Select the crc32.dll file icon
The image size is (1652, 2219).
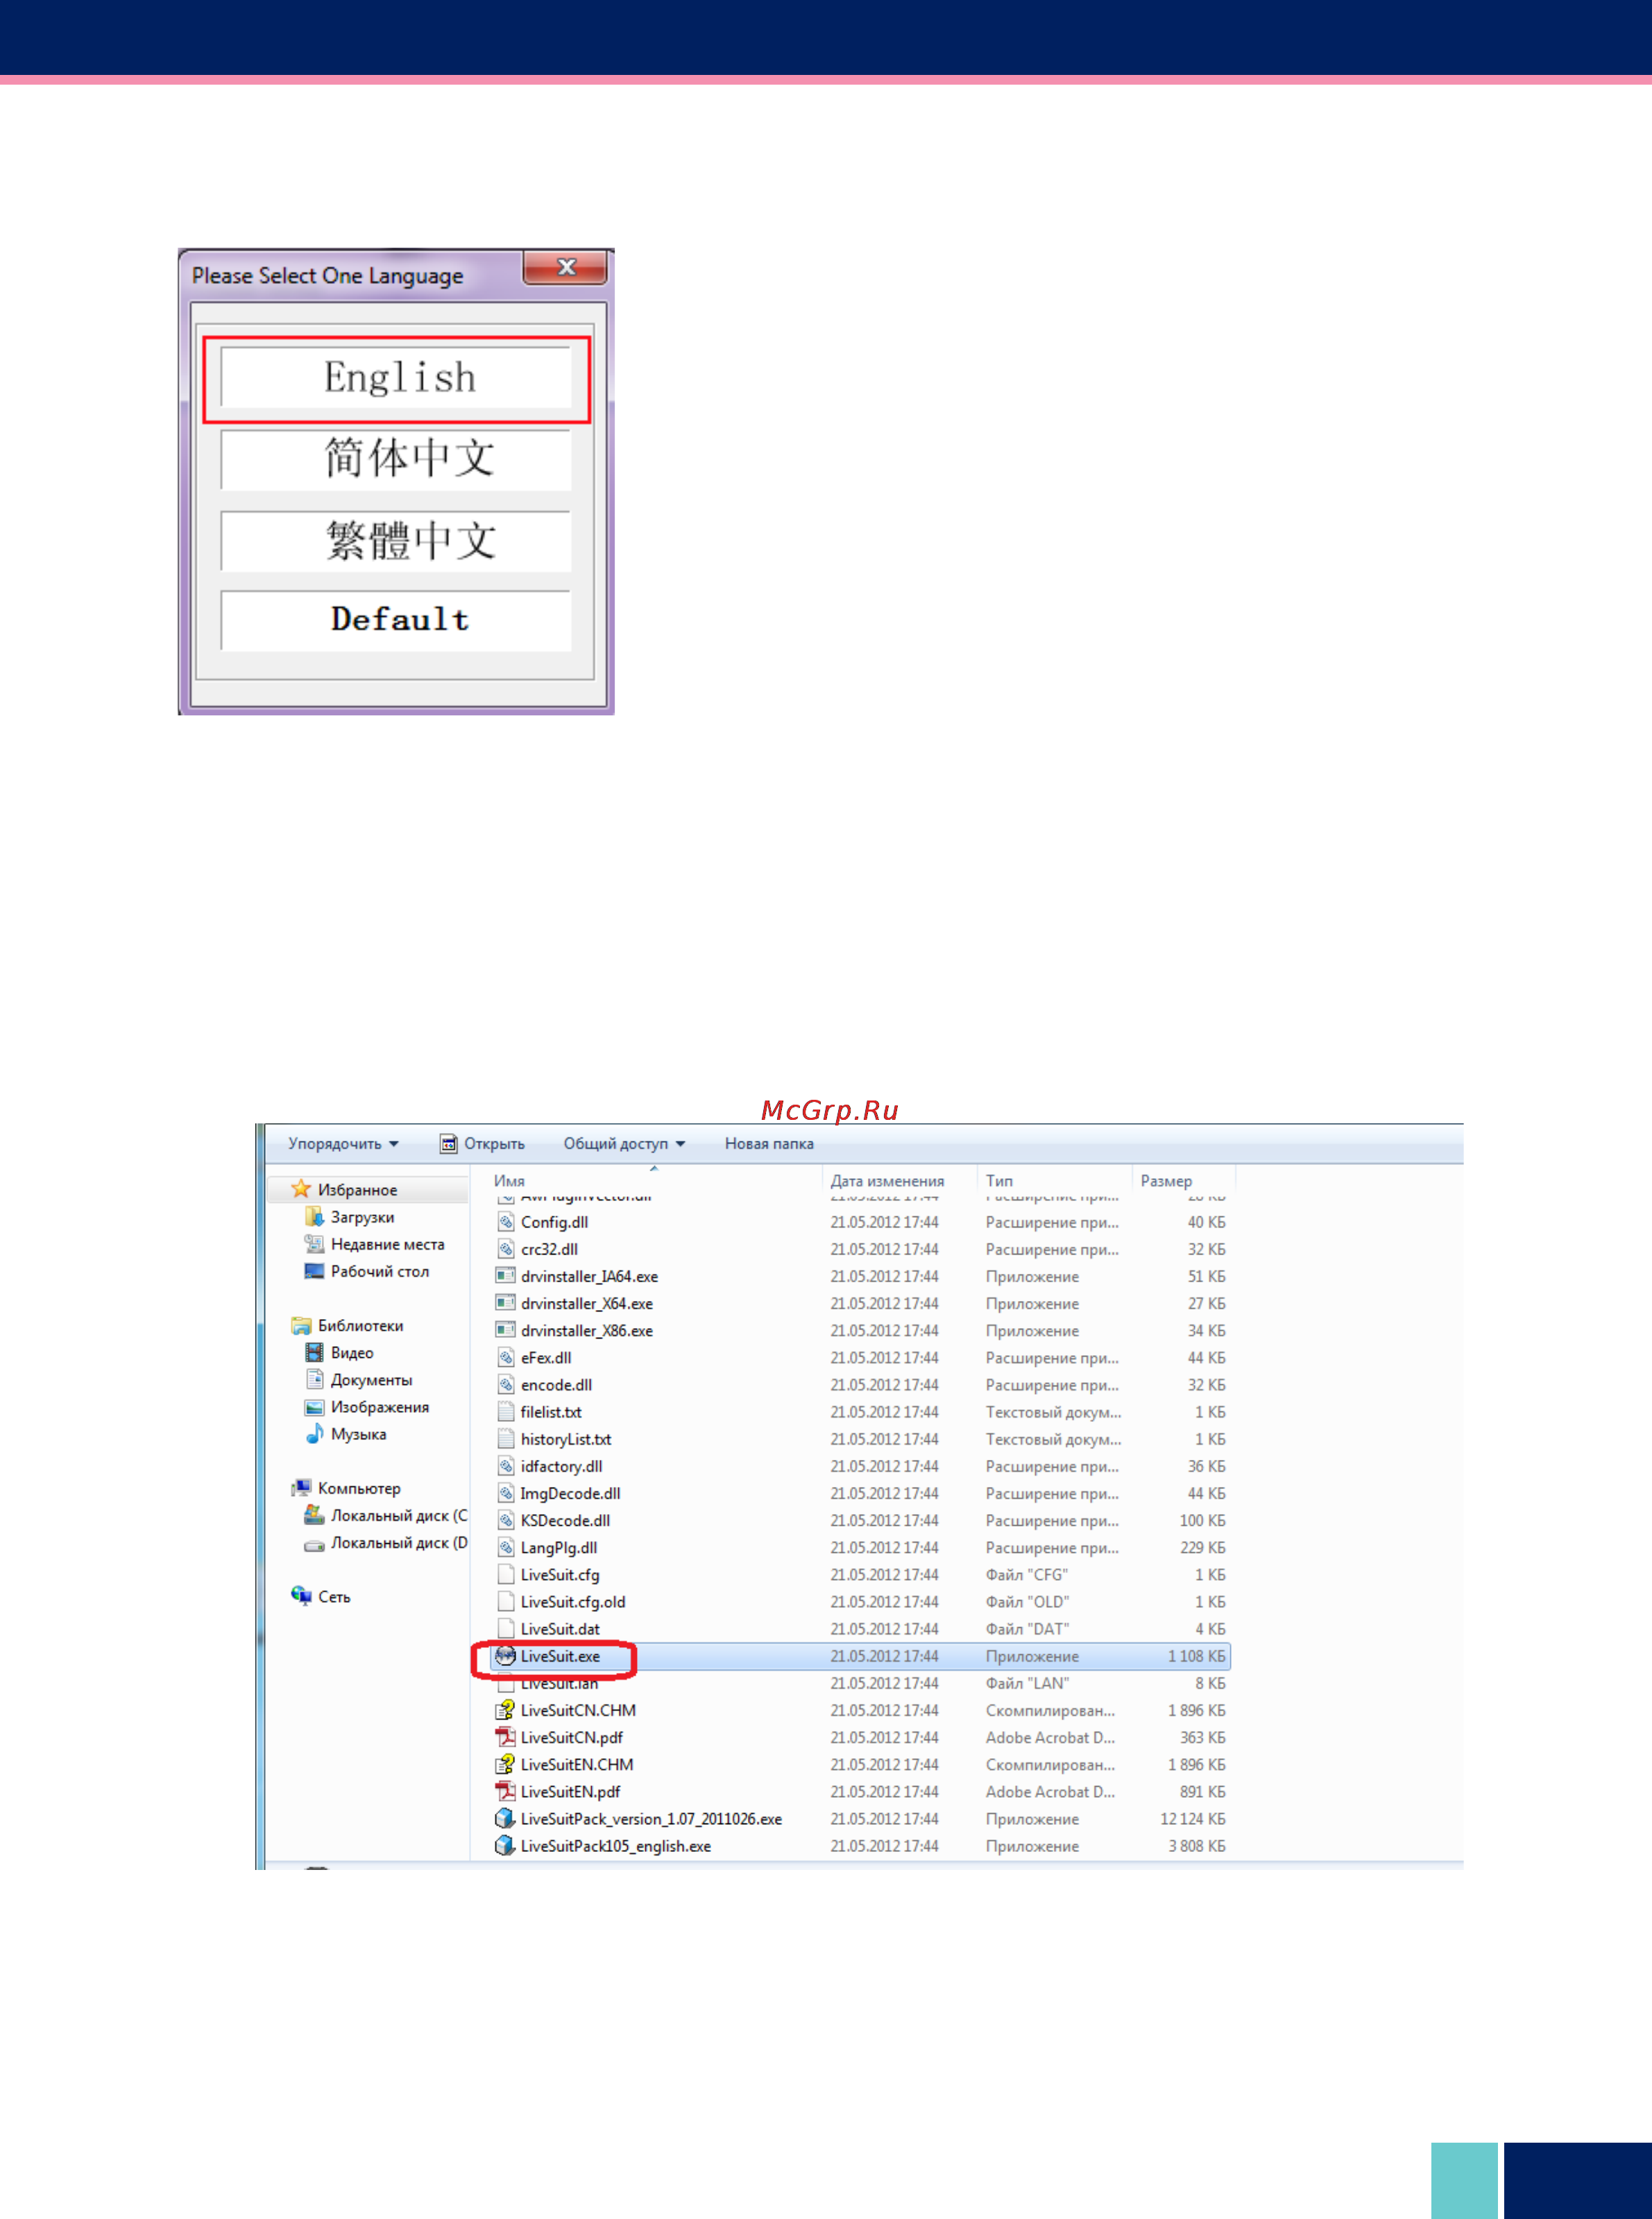tap(506, 1249)
